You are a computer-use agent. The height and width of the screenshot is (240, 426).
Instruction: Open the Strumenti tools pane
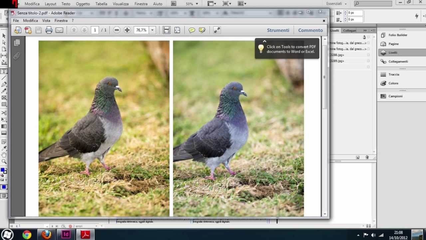278,30
